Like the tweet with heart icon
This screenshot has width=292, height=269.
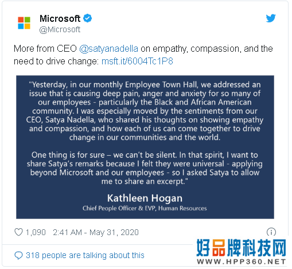pyautogui.click(x=18, y=232)
